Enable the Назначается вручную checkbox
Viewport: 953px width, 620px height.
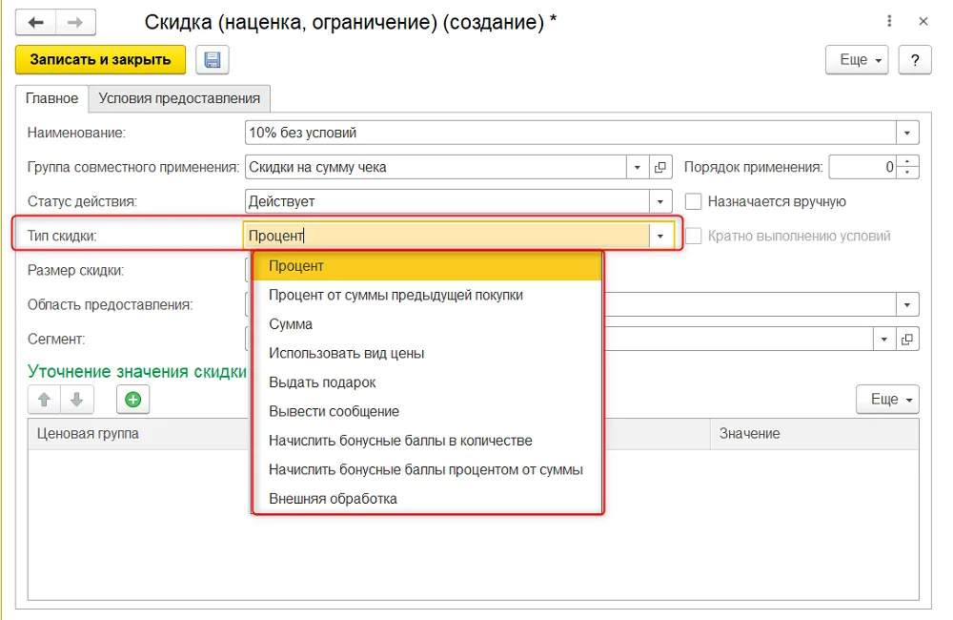(x=694, y=201)
